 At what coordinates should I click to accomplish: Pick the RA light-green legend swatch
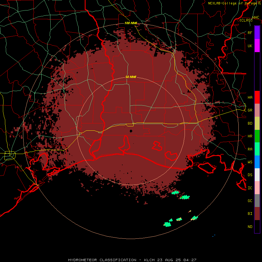coord(257,149)
